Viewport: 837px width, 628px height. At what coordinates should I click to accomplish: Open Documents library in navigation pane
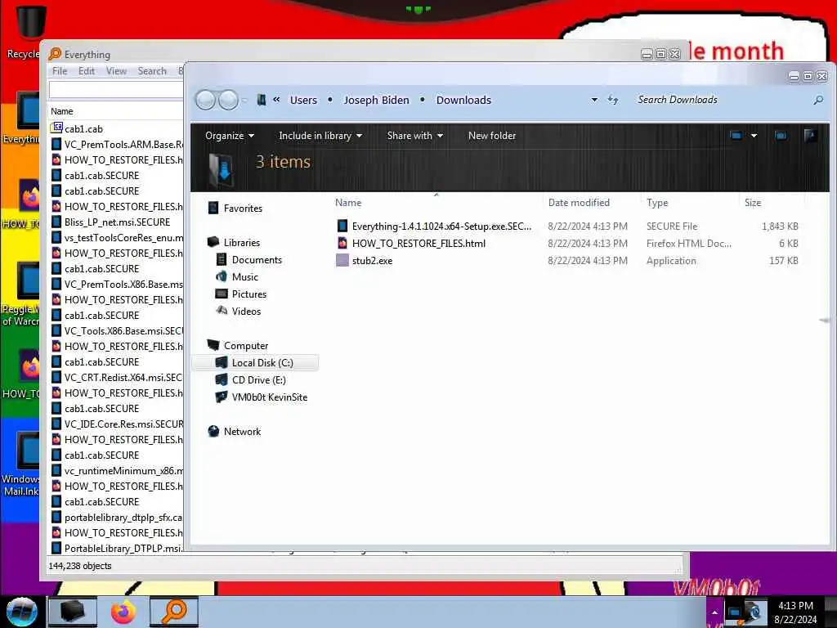[257, 259]
